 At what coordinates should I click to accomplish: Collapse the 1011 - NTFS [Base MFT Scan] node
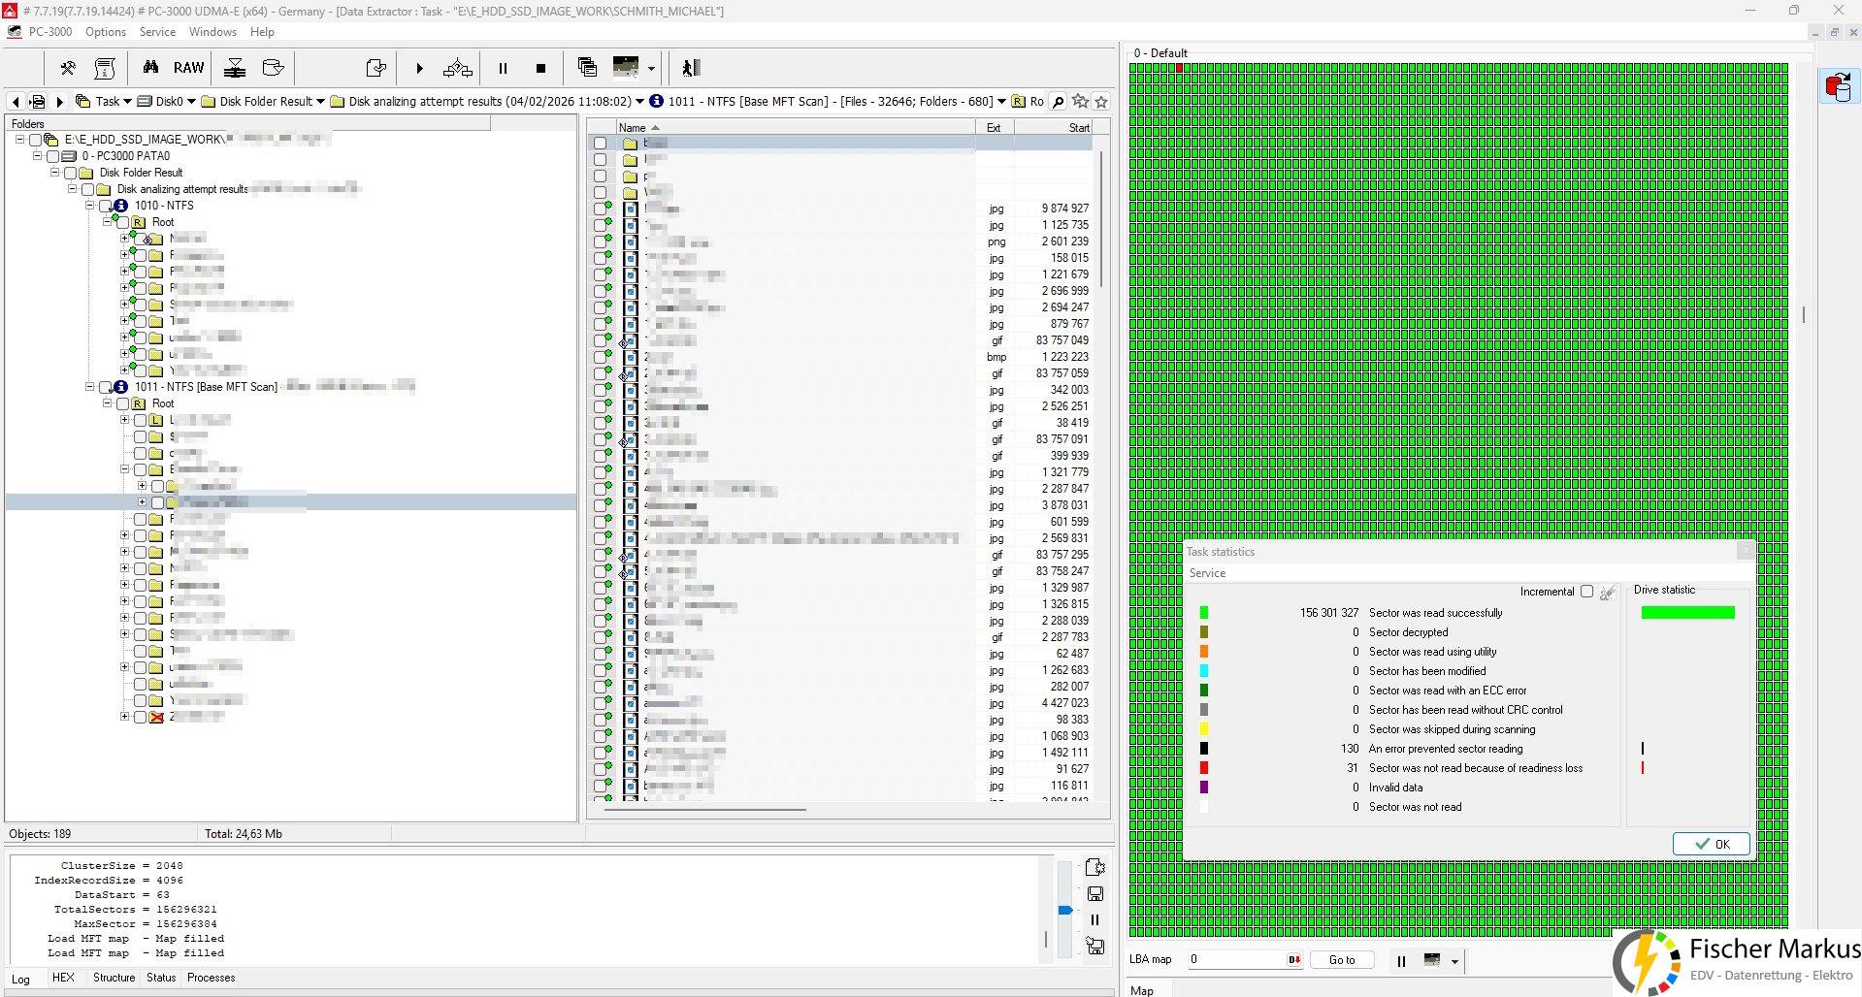coord(90,387)
